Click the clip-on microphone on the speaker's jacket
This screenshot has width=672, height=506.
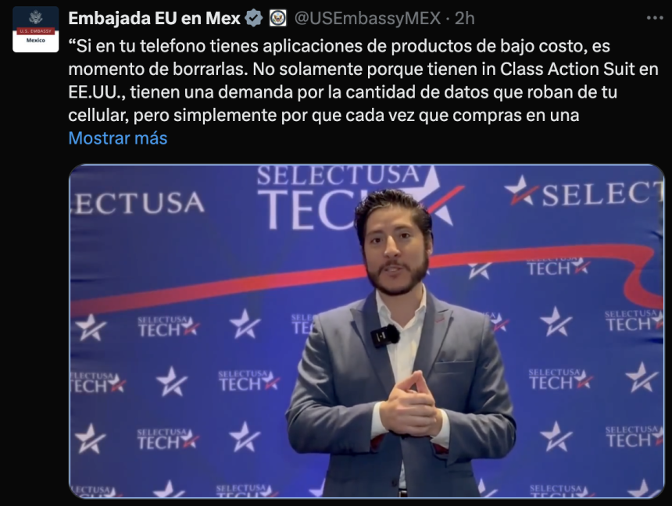(x=385, y=336)
